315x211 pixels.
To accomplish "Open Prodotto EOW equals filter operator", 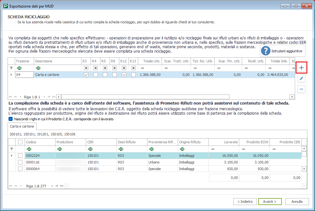I will (243, 149).
